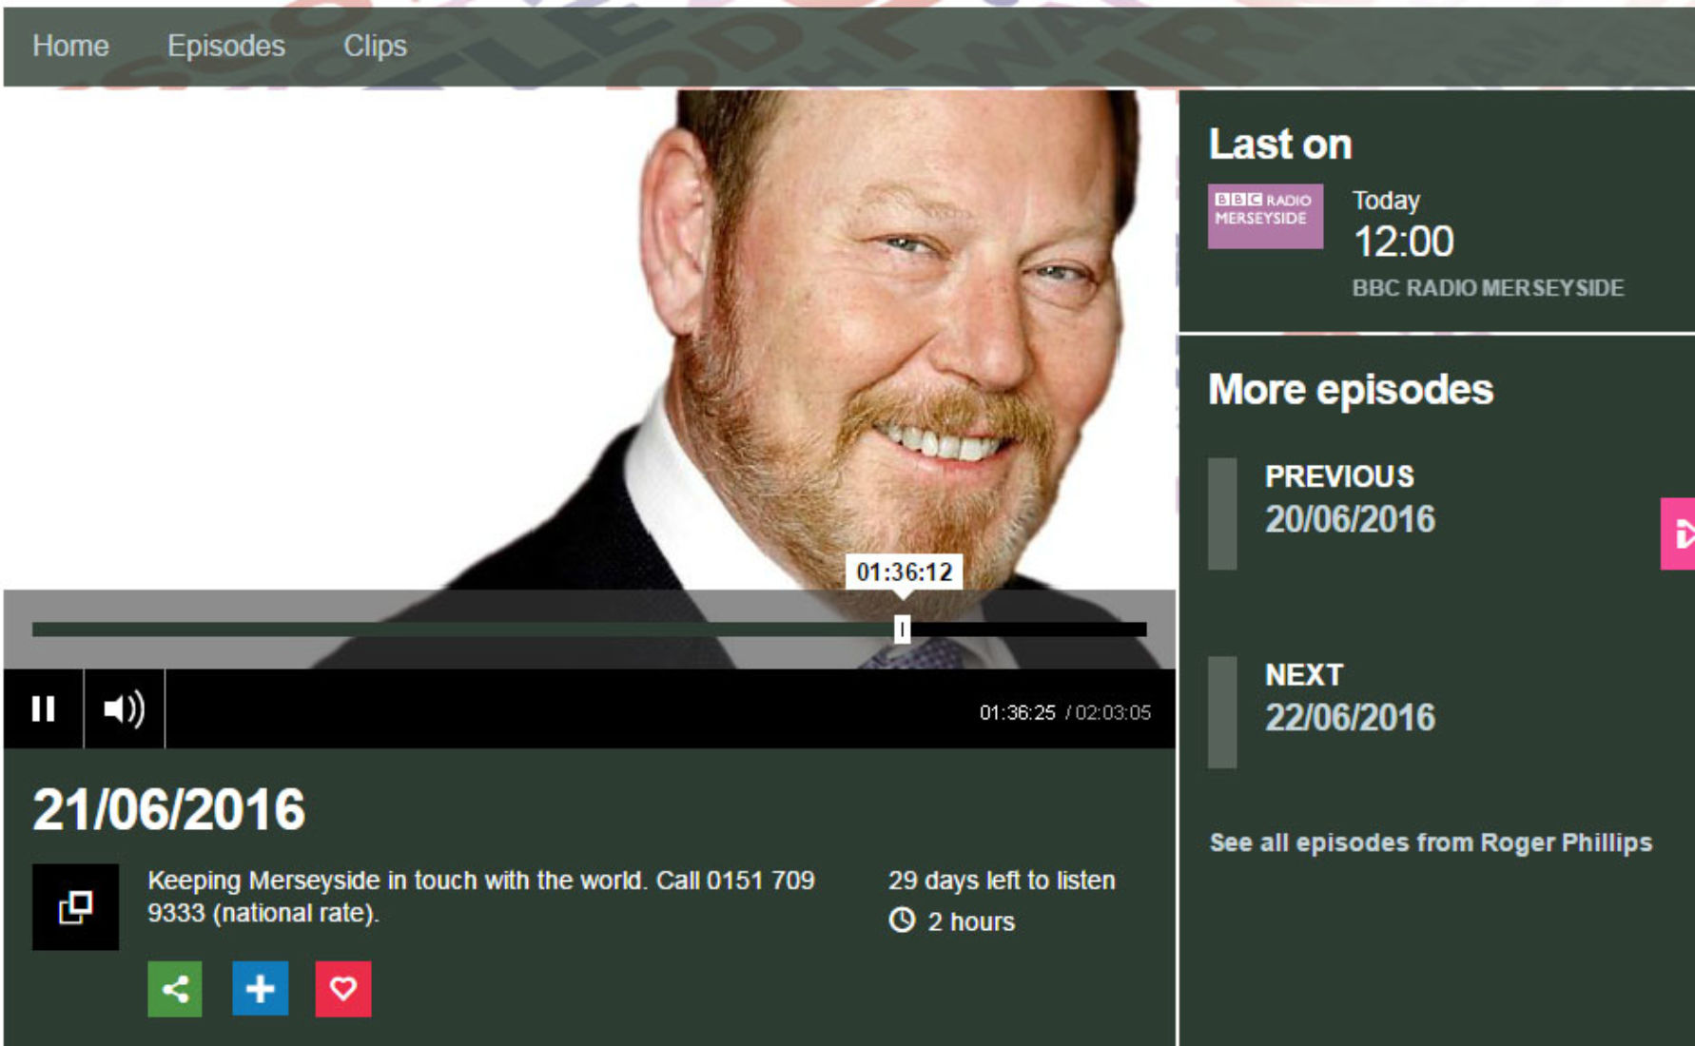Click the BBC RADIO MERSEYSIDE station link
This screenshot has height=1046, width=1695.
pos(1488,288)
